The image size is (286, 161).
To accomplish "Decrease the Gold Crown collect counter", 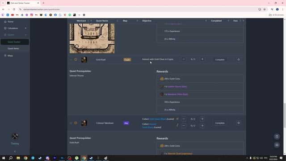I will (184, 119).
